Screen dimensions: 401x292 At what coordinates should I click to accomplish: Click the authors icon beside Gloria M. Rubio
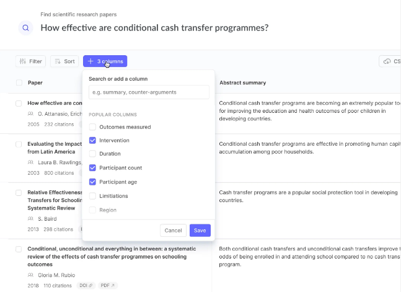point(30,273)
